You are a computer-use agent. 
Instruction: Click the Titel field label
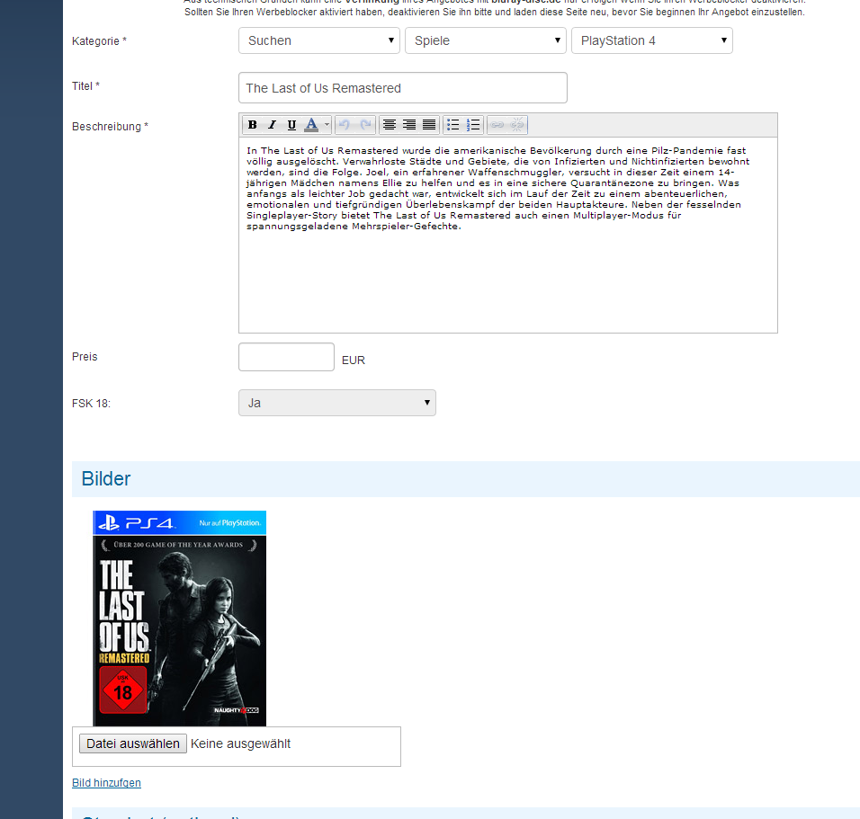(85, 86)
